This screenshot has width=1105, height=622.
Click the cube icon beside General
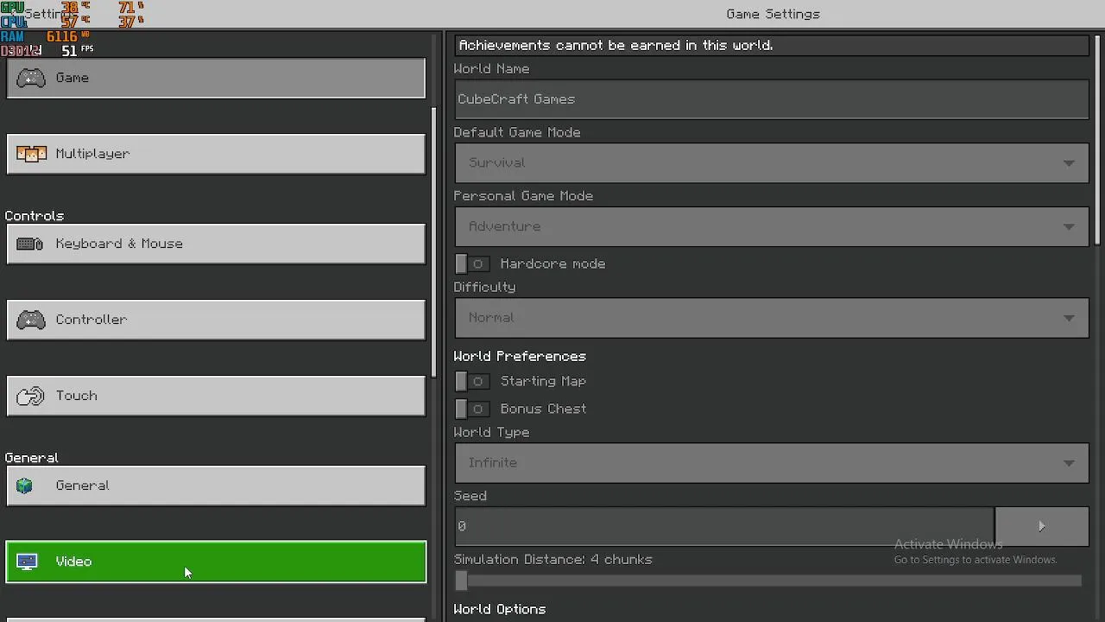point(25,486)
